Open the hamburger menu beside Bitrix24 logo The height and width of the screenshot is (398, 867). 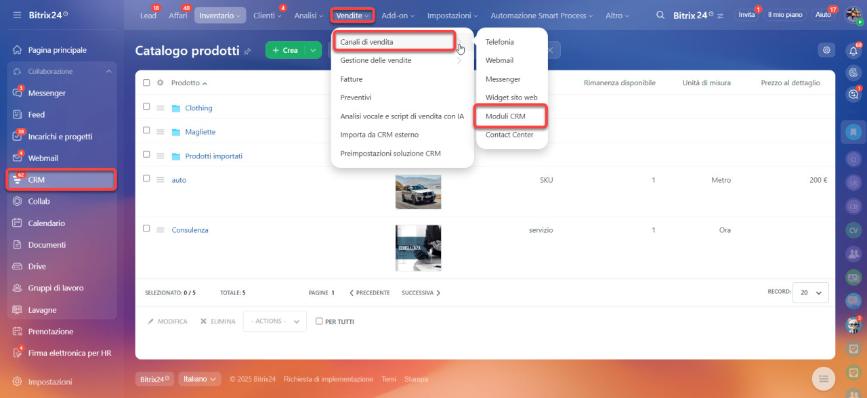pos(17,15)
